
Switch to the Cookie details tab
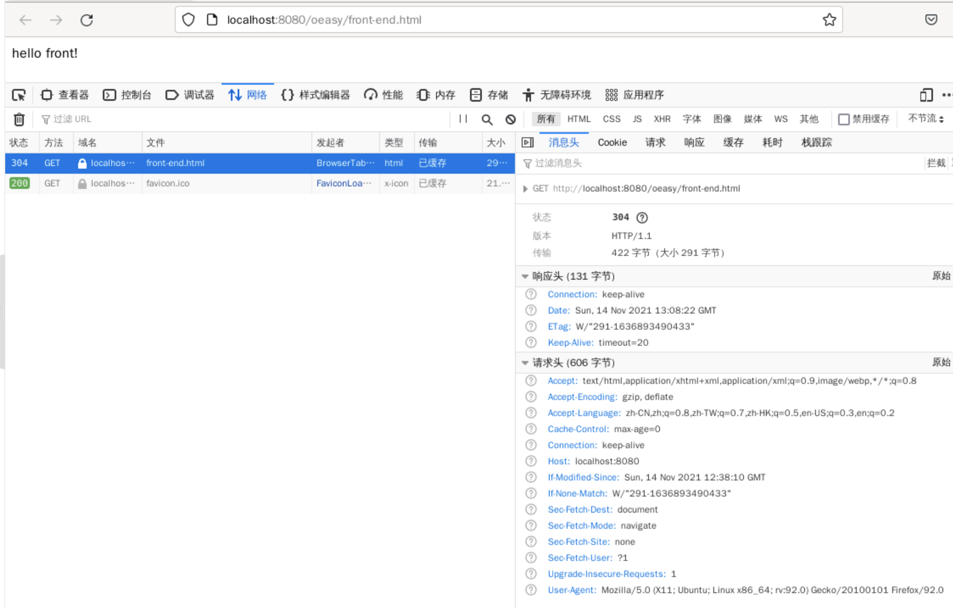tap(612, 142)
